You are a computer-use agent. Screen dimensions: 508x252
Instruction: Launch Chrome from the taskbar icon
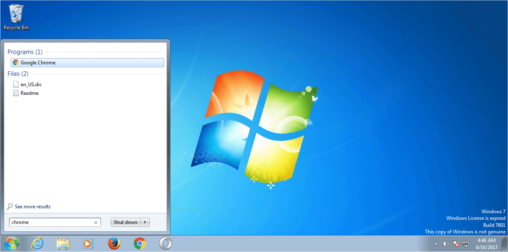[x=140, y=244]
